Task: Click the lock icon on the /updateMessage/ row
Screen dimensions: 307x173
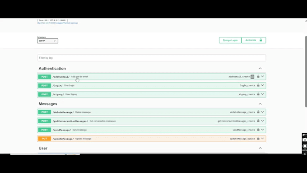Action: coord(258,139)
